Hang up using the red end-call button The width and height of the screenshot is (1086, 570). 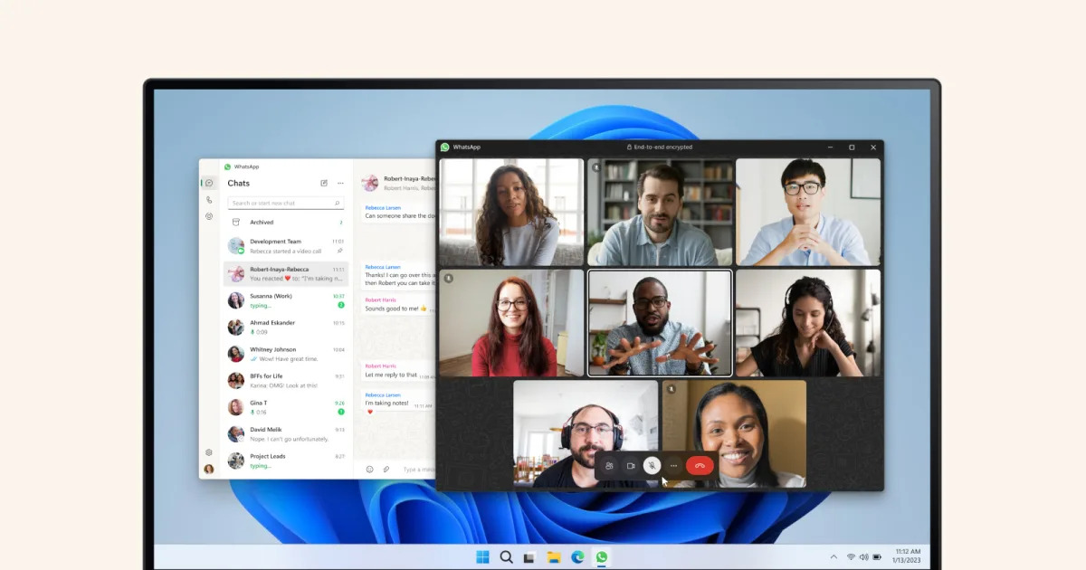pyautogui.click(x=699, y=465)
